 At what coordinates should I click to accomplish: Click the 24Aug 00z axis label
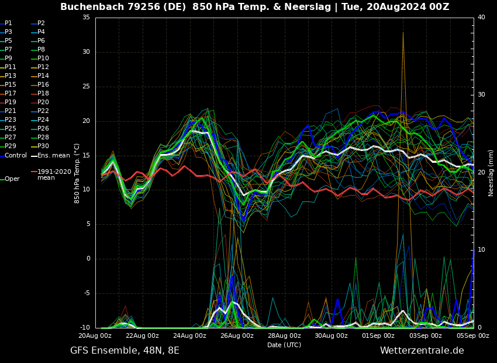190,335
